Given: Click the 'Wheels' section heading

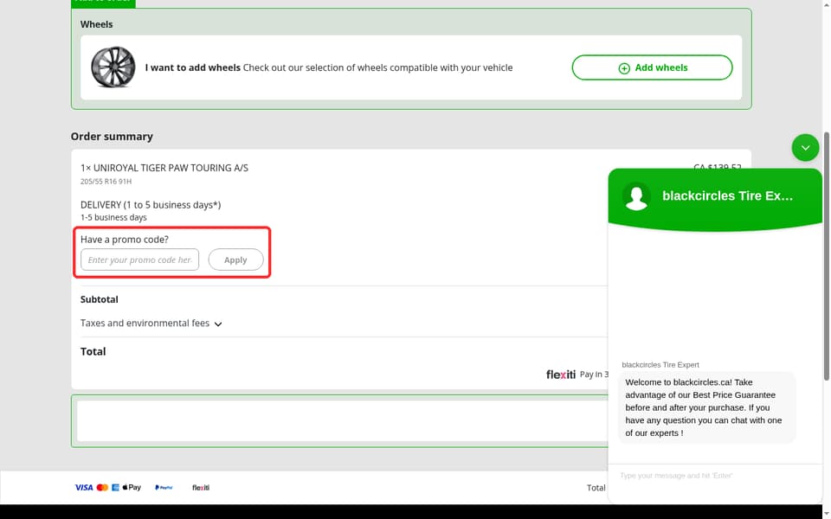Looking at the screenshot, I should 96,24.
